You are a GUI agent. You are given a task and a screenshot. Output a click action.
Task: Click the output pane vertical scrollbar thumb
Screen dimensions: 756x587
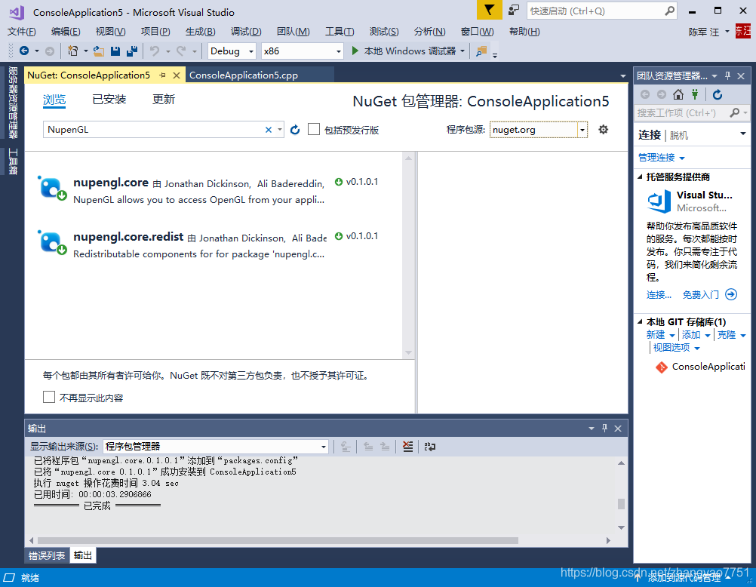pyautogui.click(x=621, y=504)
